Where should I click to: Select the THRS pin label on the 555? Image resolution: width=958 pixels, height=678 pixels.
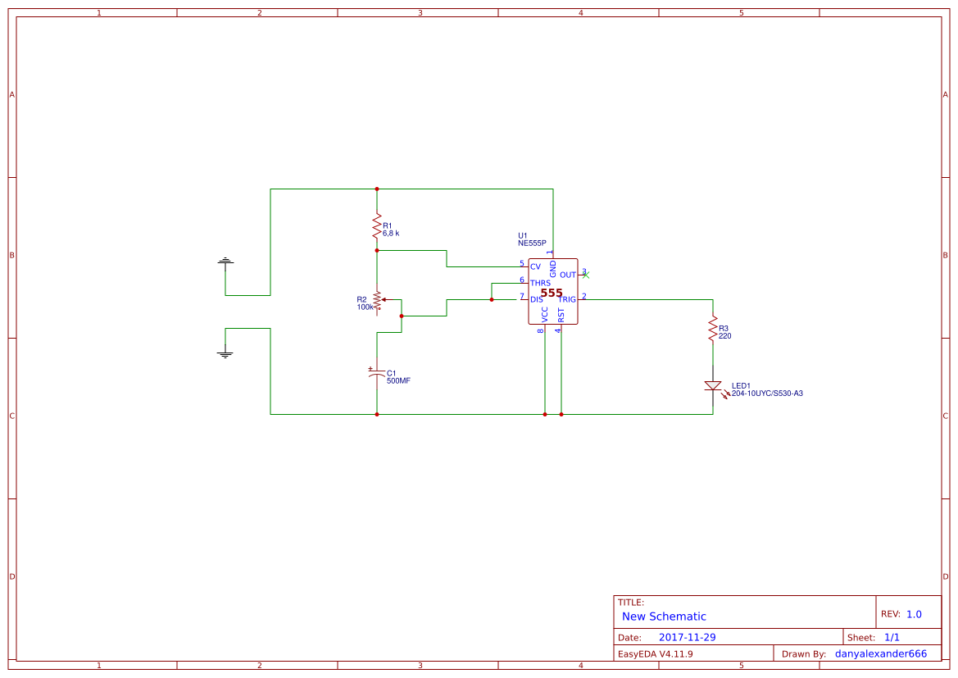tap(539, 282)
